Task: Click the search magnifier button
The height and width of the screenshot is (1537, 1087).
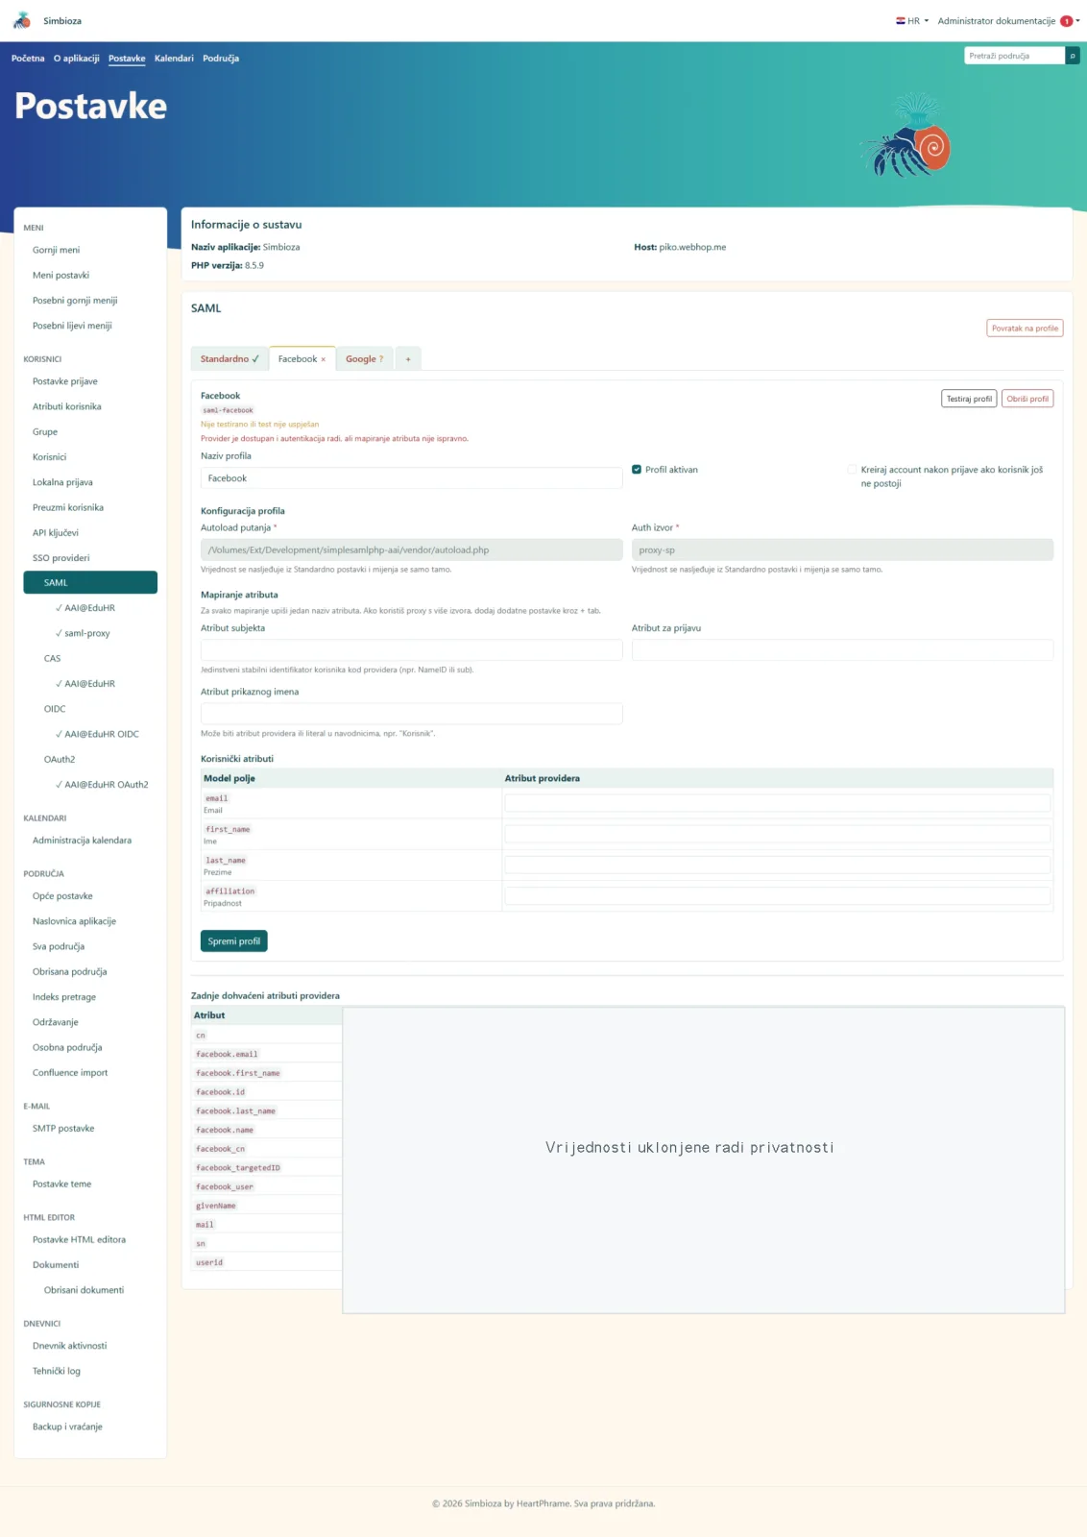Action: 1073,56
